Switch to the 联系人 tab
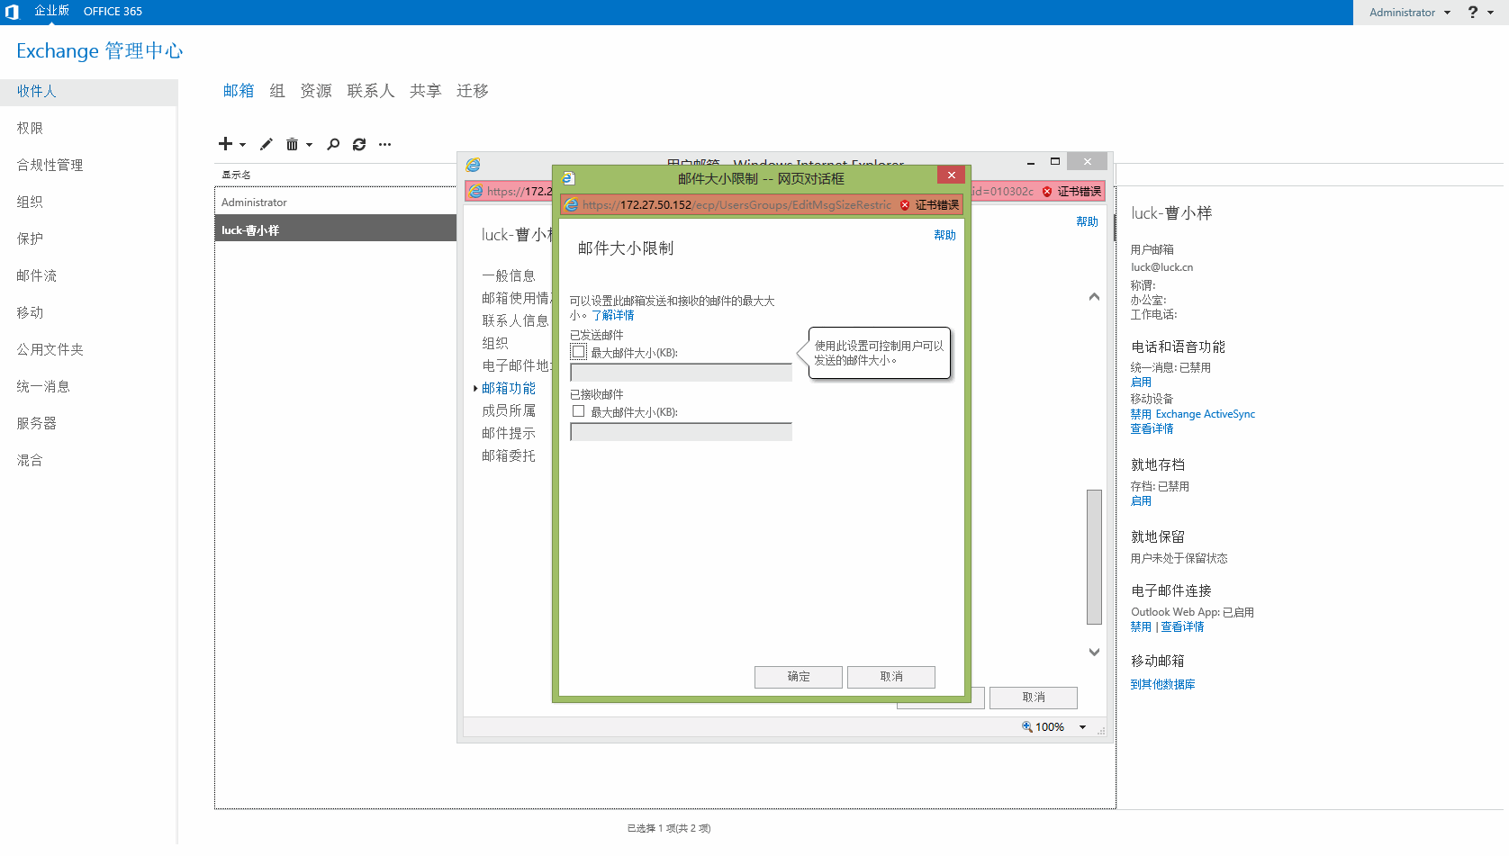This screenshot has height=856, width=1509. (371, 91)
